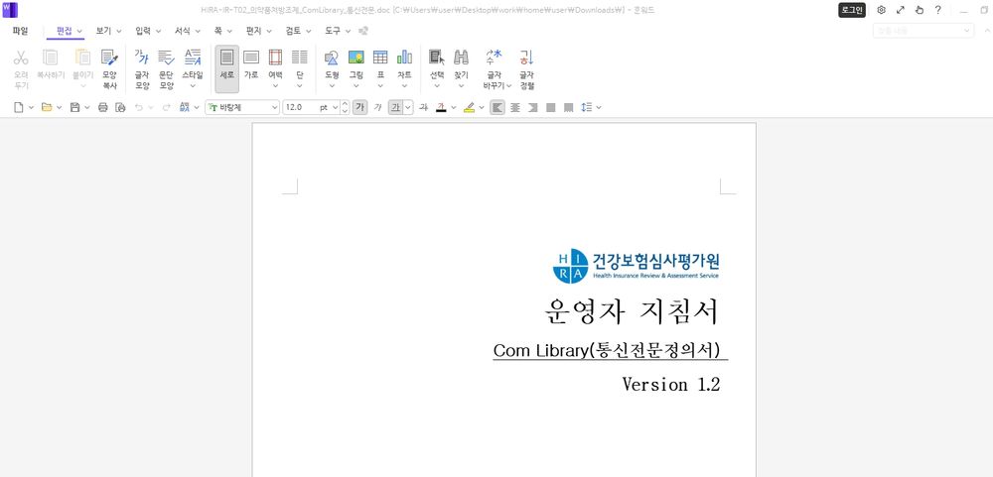Expand spell check dropdown arrow
This screenshot has height=477, width=993.
pos(197,107)
